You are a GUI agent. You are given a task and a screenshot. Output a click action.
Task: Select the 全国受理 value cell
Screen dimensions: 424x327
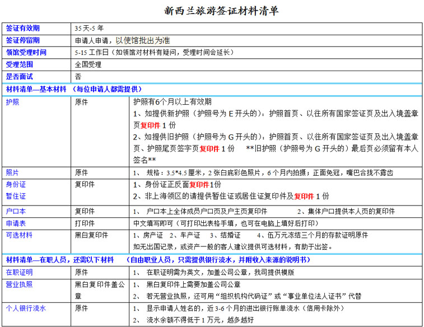88,64
